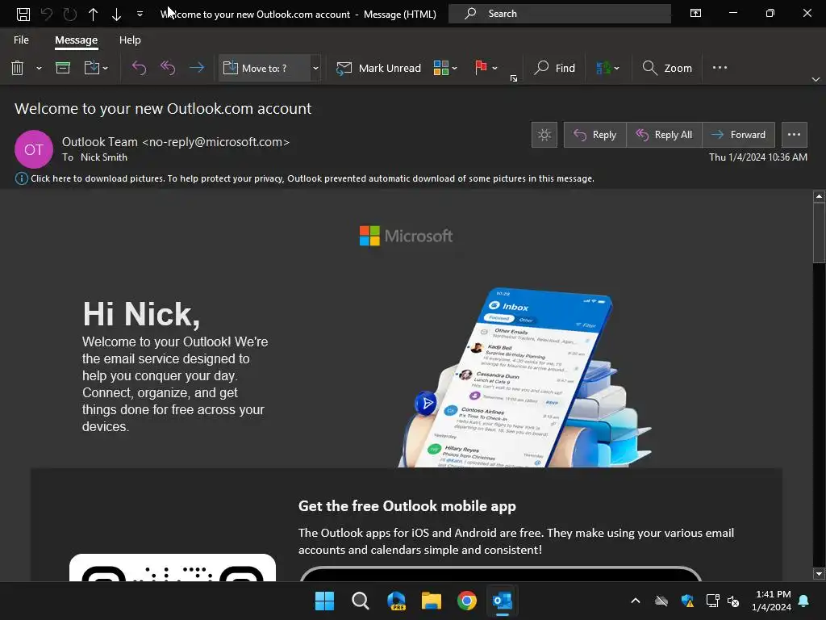The height and width of the screenshot is (620, 826).
Task: Click the 'Welcome to your new Outlook.com account' subject
Action: pyautogui.click(x=163, y=109)
